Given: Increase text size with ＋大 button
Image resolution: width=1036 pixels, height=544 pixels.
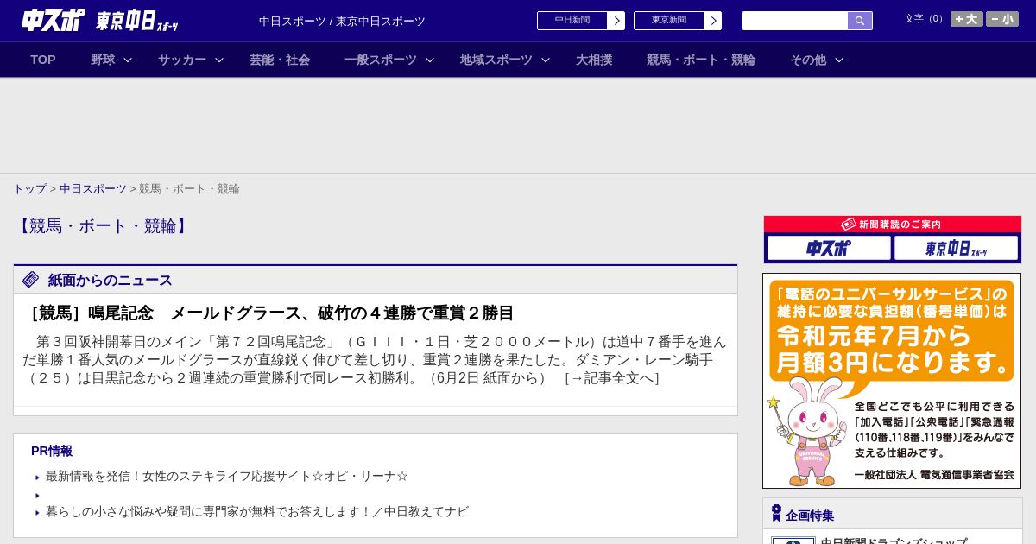Looking at the screenshot, I should [967, 19].
